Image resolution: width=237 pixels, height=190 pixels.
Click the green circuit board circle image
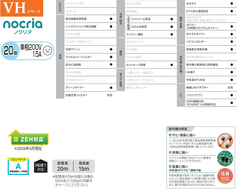point(225,158)
